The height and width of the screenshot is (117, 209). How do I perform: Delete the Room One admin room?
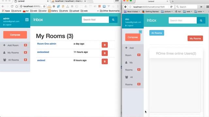tap(104, 45)
